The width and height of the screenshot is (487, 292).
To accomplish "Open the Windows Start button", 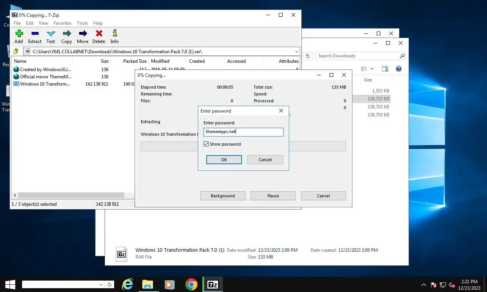I will pos(10,284).
